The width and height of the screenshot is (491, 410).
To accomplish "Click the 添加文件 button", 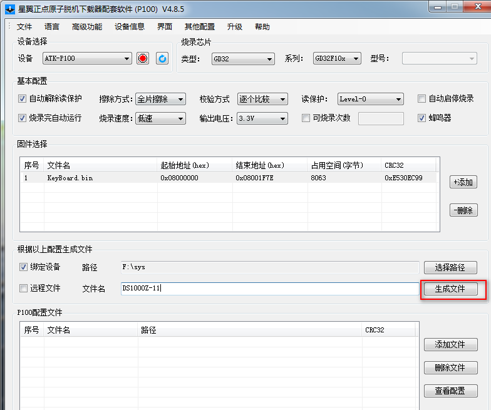I will click(x=451, y=344).
